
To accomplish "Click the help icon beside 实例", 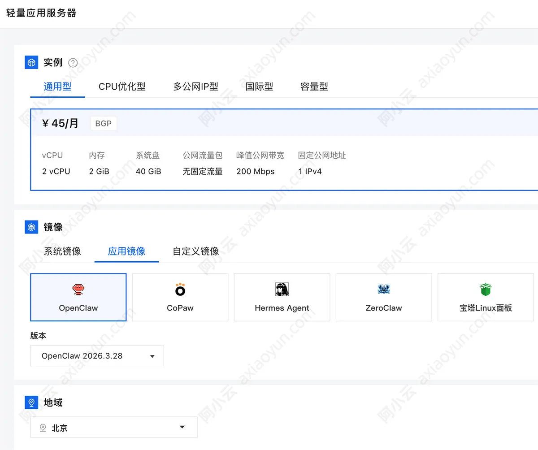I will pyautogui.click(x=73, y=63).
